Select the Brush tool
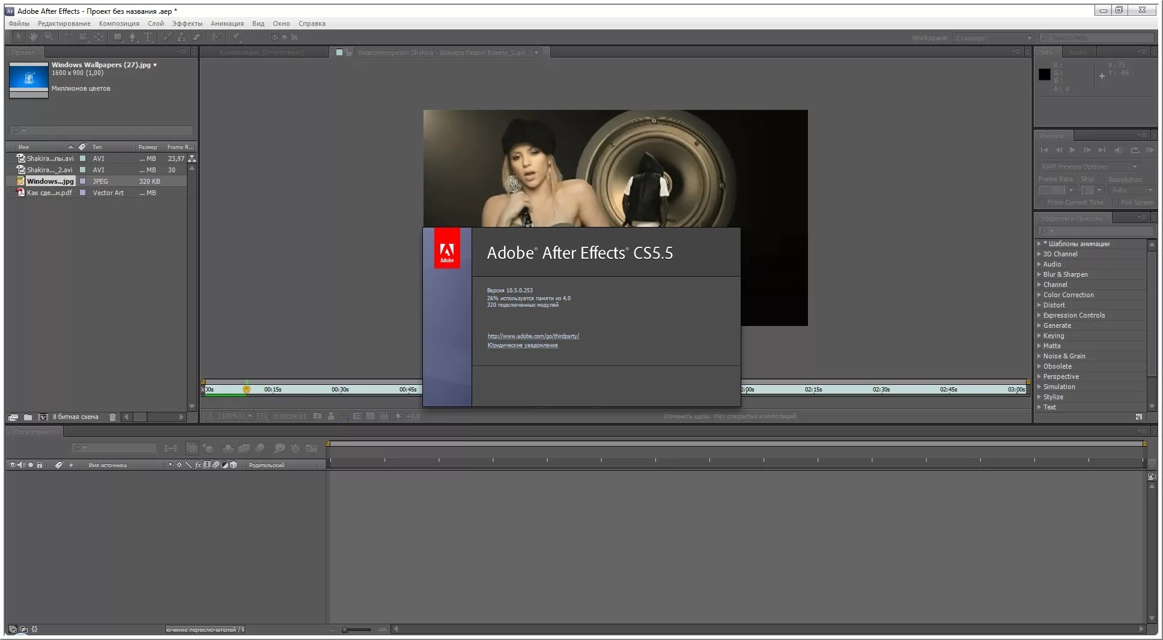Image resolution: width=1163 pixels, height=640 pixels. click(167, 37)
